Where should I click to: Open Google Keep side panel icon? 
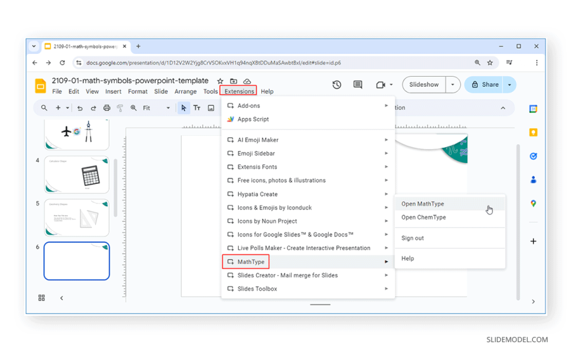(533, 133)
